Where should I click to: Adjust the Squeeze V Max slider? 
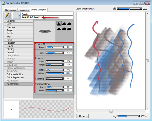pos(55,65)
